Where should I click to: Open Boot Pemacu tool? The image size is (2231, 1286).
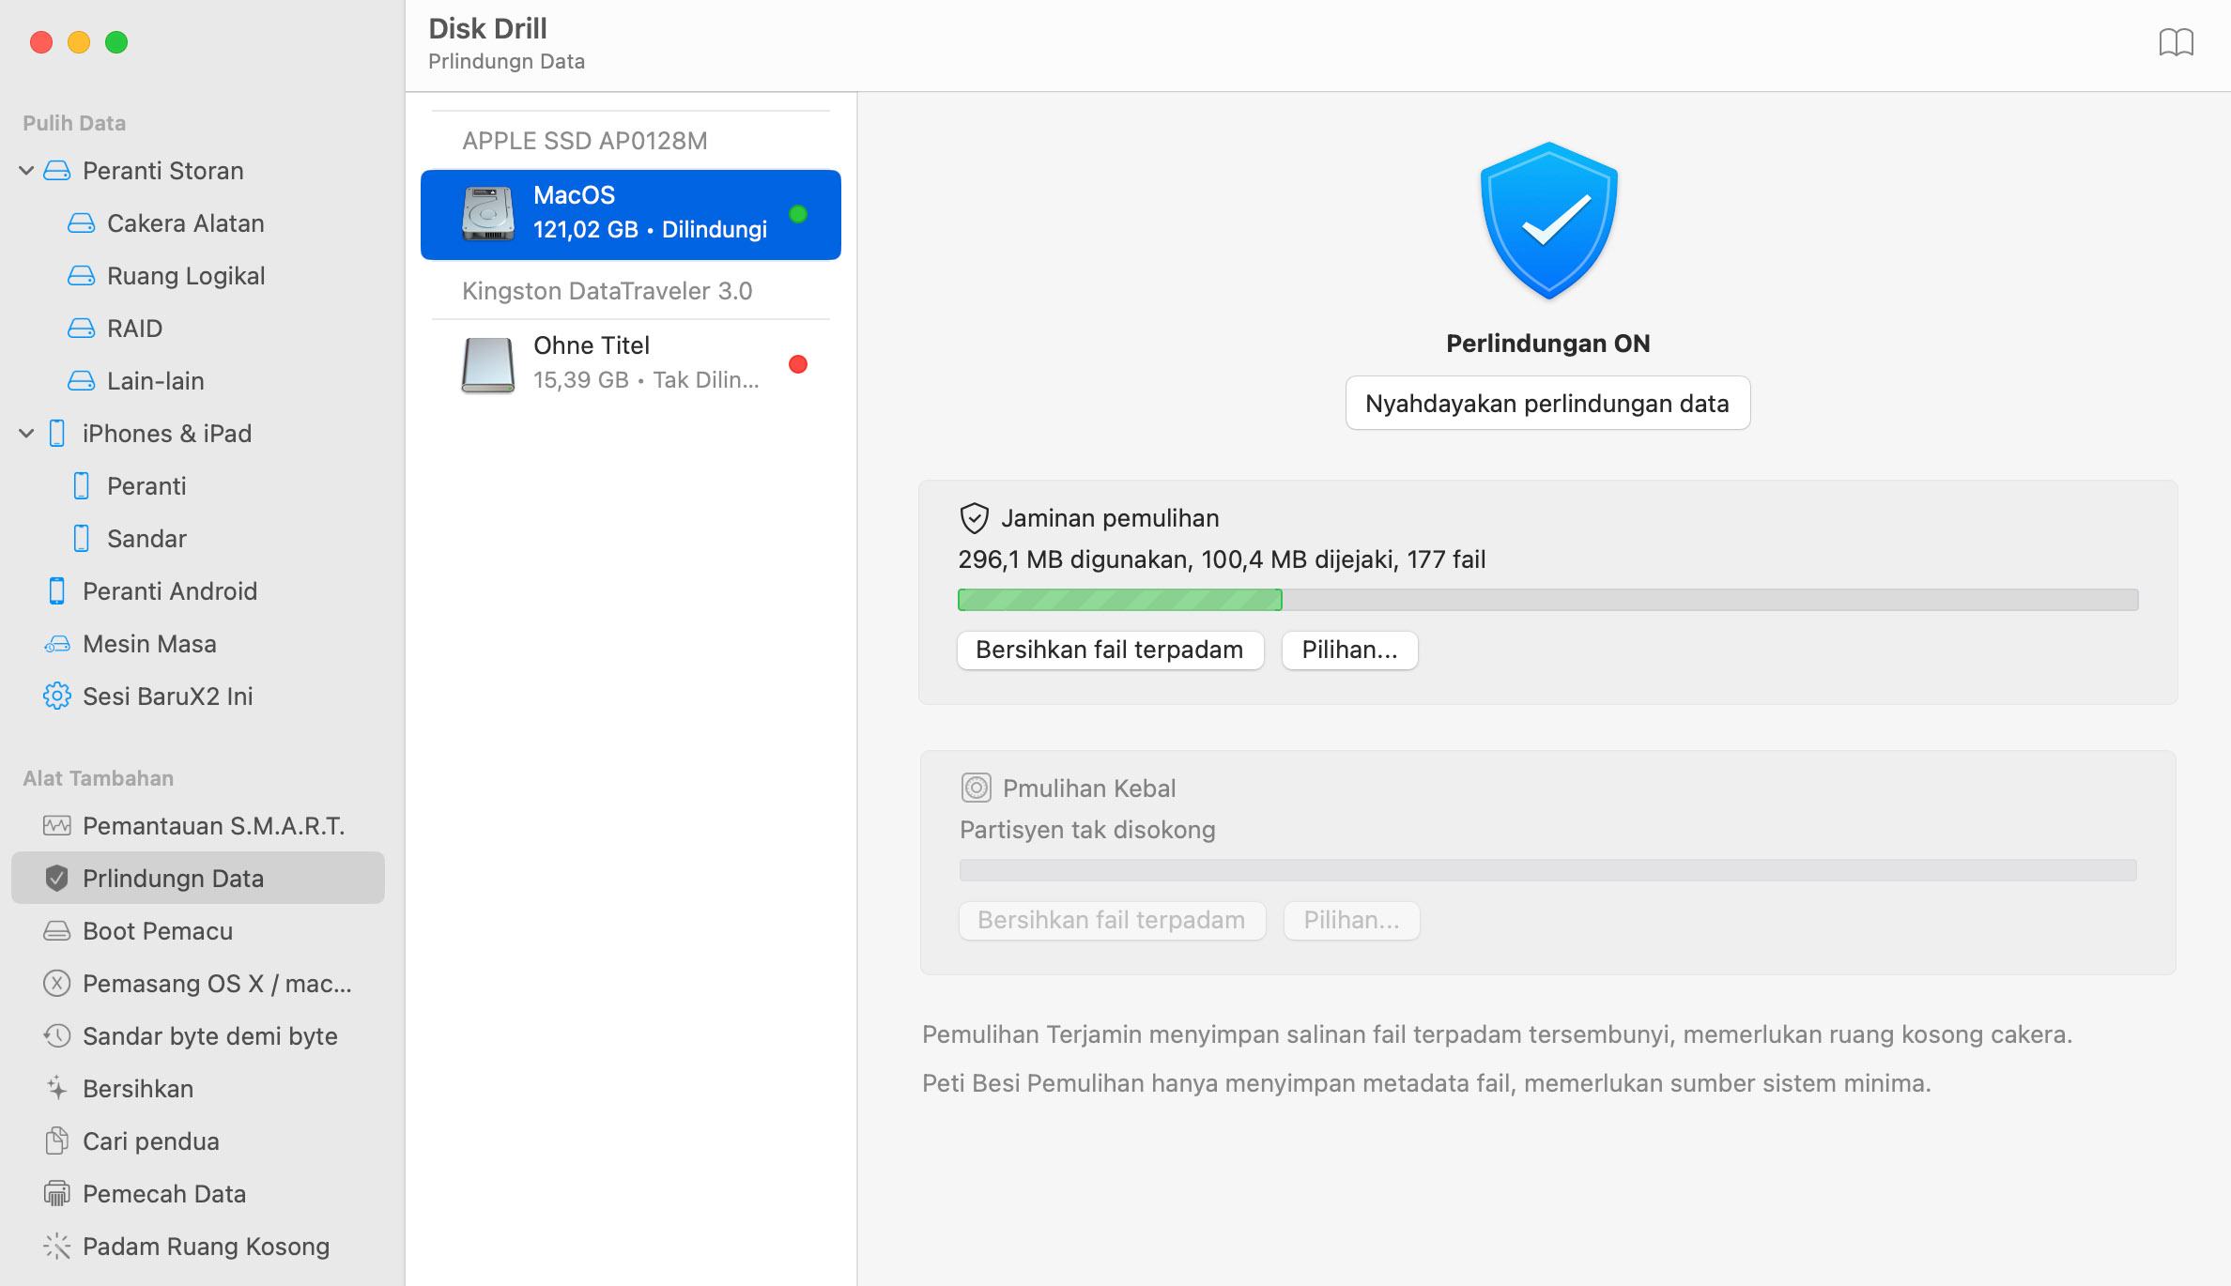tap(158, 929)
